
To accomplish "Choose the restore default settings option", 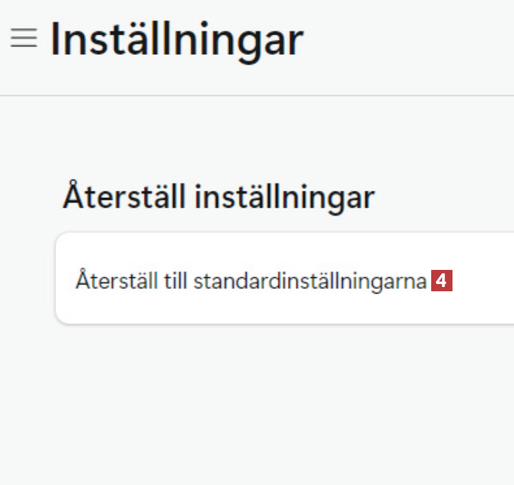I will [284, 278].
